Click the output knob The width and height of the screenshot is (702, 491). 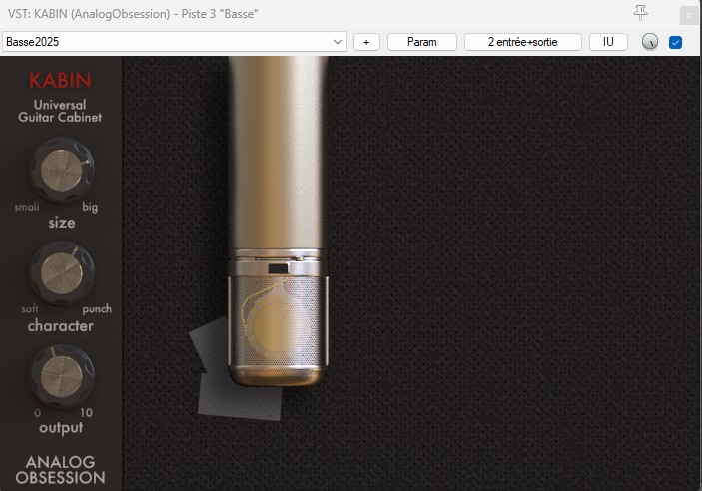(62, 376)
